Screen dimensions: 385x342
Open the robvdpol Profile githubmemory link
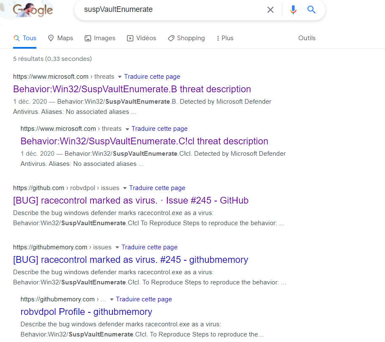click(x=86, y=312)
